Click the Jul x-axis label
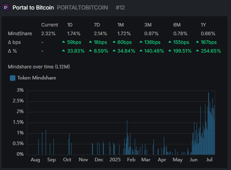The height and width of the screenshot is (170, 231). coord(209,160)
